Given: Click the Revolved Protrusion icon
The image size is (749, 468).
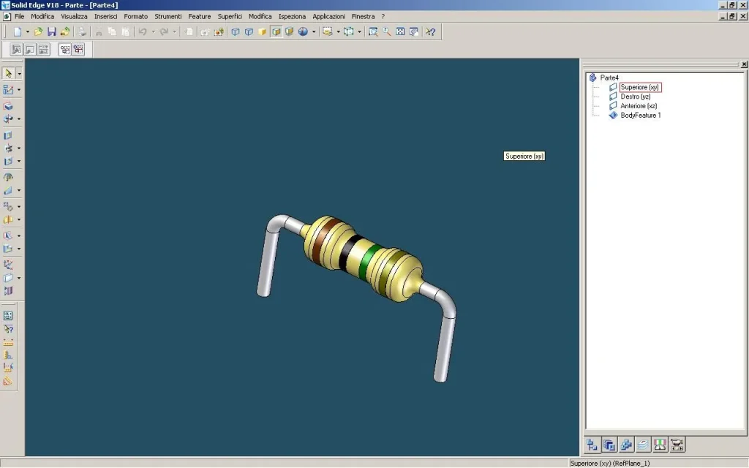Looking at the screenshot, I should (8, 119).
